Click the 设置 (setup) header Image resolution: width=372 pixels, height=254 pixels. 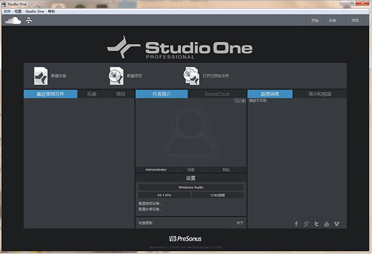(x=191, y=178)
